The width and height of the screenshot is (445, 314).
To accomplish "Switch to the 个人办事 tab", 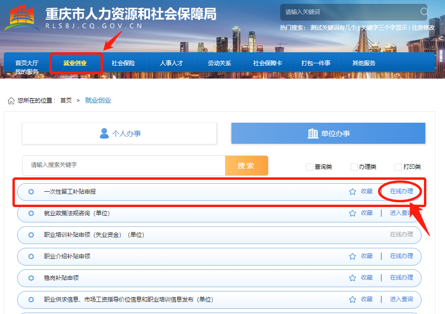I will pyautogui.click(x=119, y=133).
